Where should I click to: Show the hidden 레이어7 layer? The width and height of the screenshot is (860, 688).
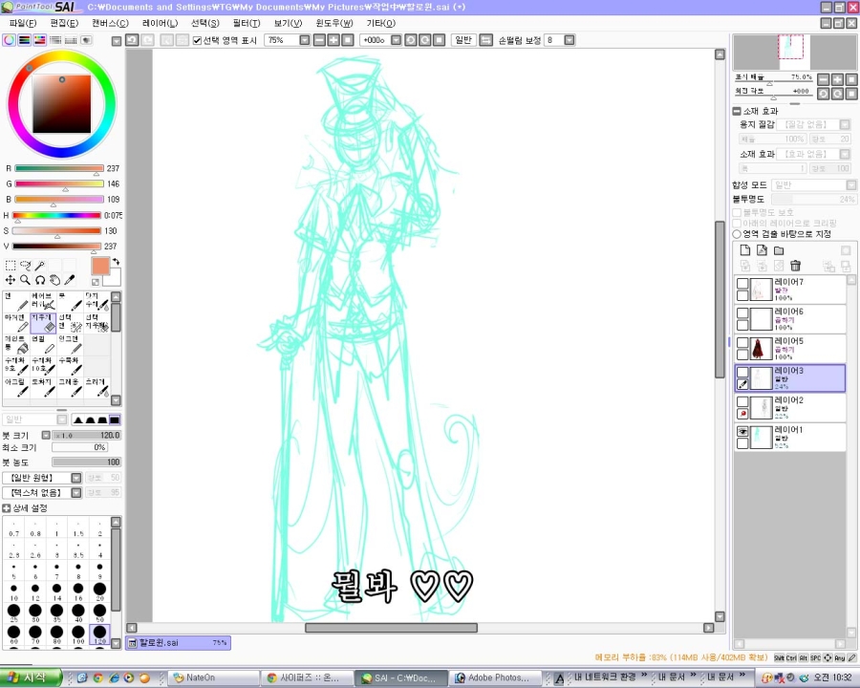[x=742, y=284]
